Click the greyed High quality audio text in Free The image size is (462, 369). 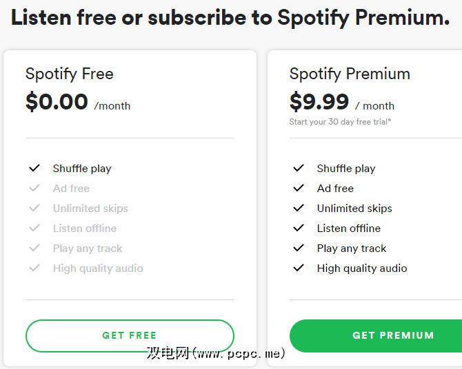click(98, 268)
